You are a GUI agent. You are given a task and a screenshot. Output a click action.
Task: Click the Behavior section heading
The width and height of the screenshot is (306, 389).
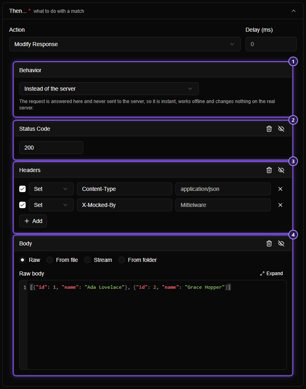coord(30,70)
